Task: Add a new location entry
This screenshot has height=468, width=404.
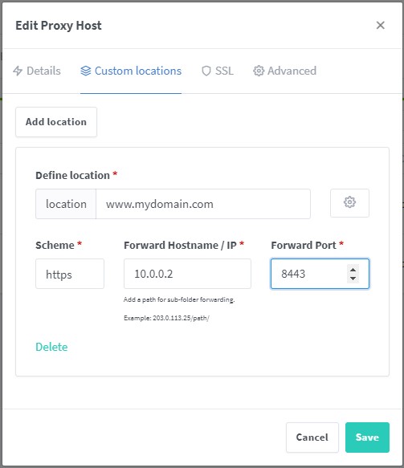Action: click(56, 122)
